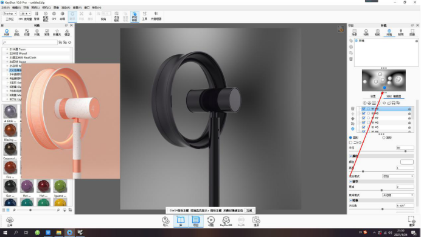The width and height of the screenshot is (421, 237).
Task: Switch to the 相机 camera tab in project panel
Action: coord(378,32)
